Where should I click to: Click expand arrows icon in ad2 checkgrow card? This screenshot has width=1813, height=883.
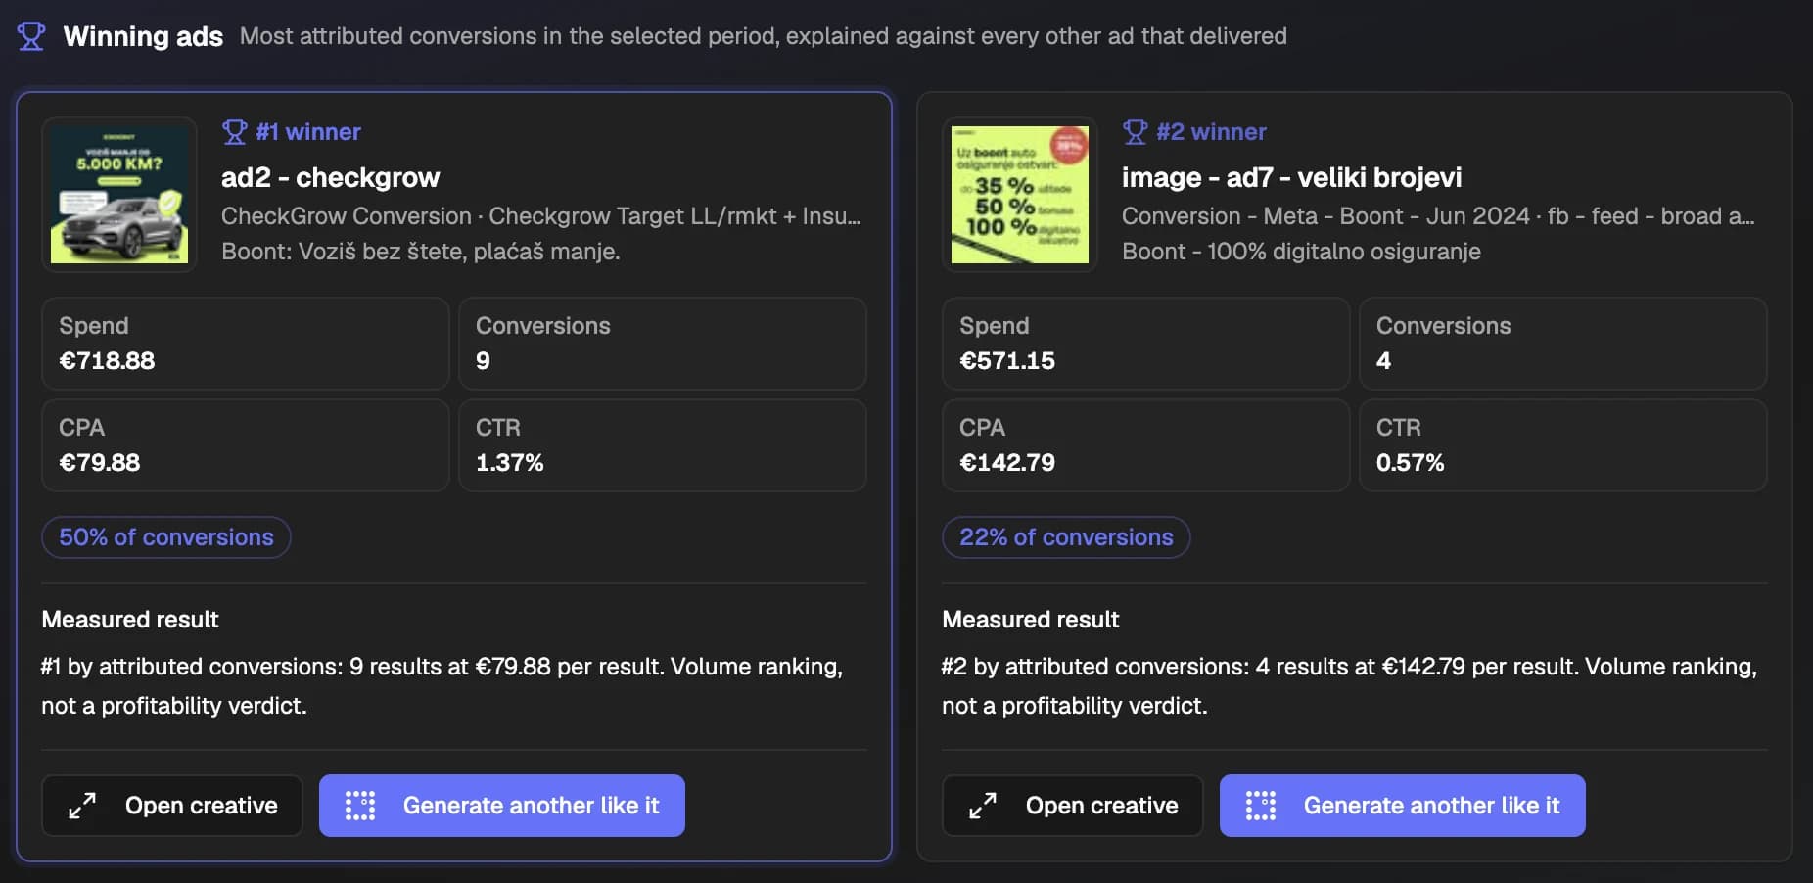click(82, 806)
